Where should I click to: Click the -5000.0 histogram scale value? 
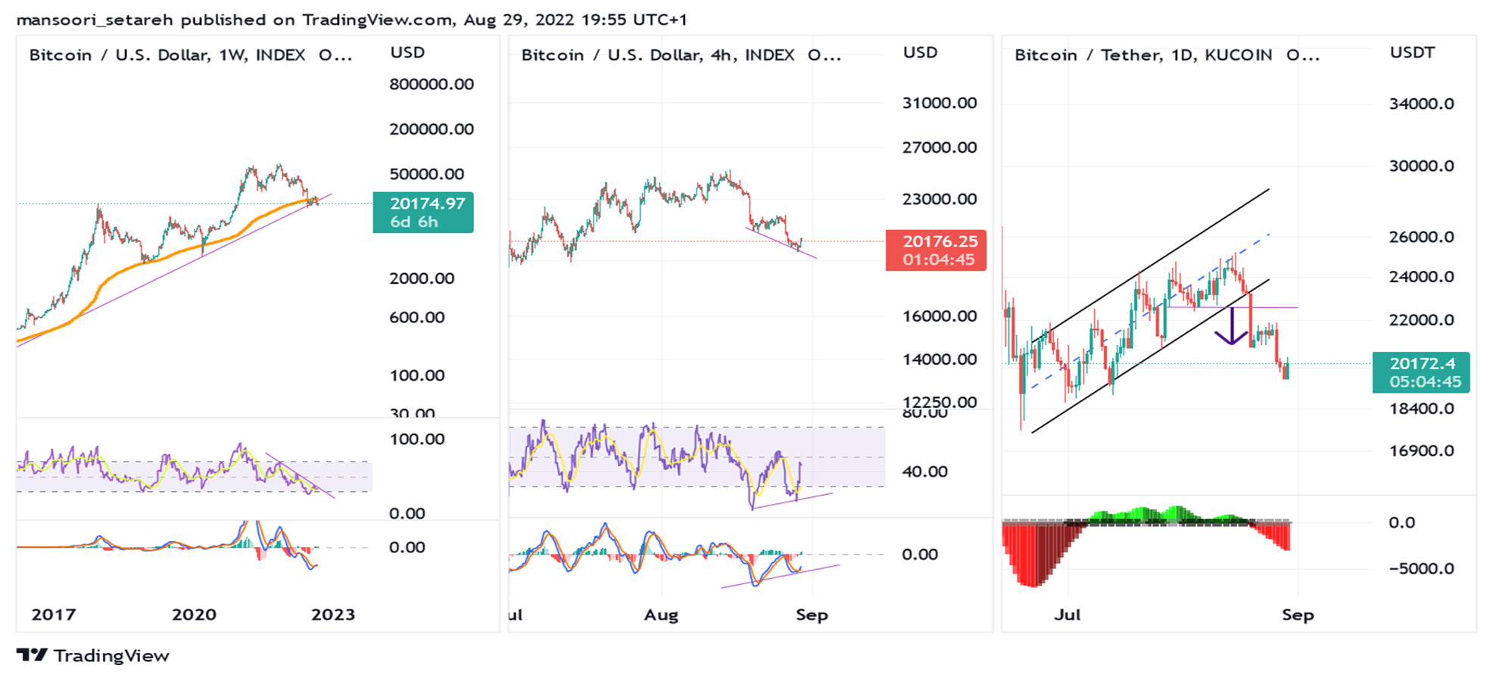(x=1421, y=568)
